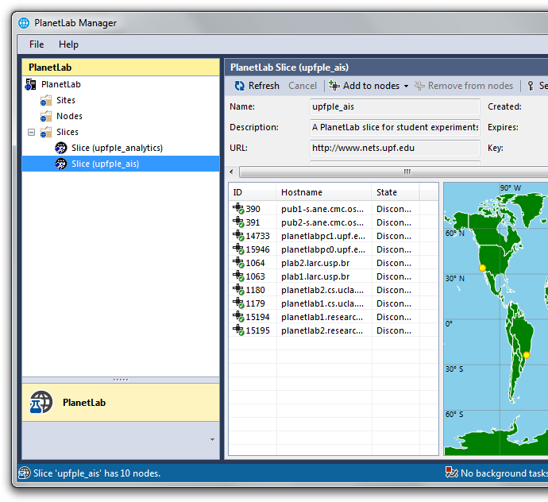Collapse the Slices tree node

click(32, 133)
